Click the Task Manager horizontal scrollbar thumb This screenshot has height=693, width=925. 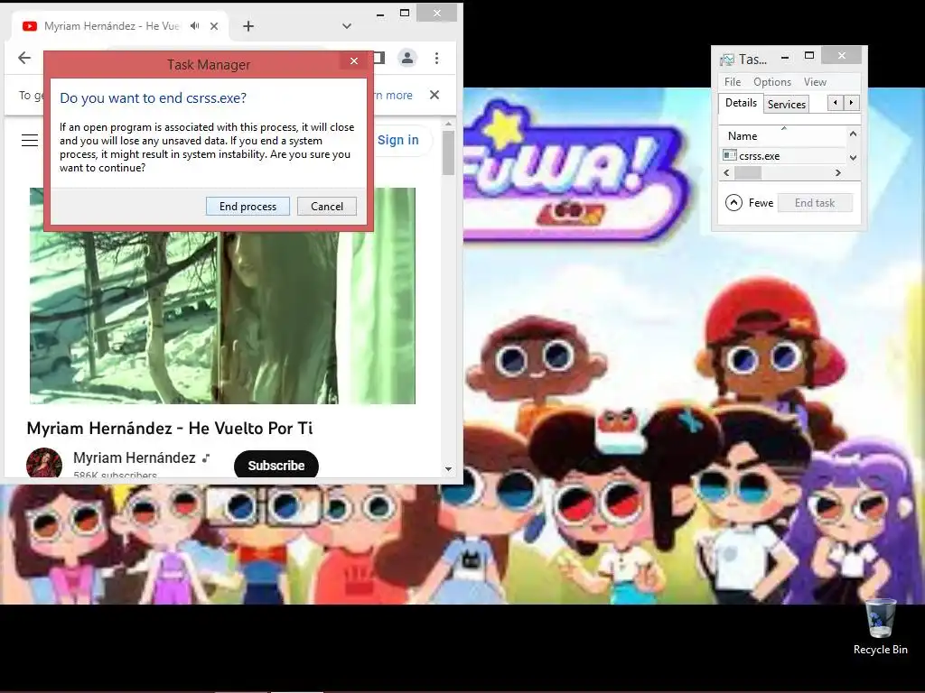[747, 172]
